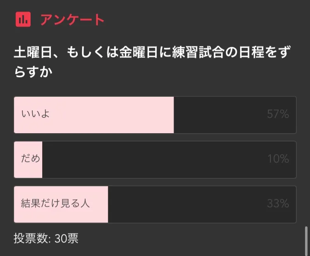Click the 30票 vote total
Image resolution: width=310 pixels, height=256 pixels.
66,239
